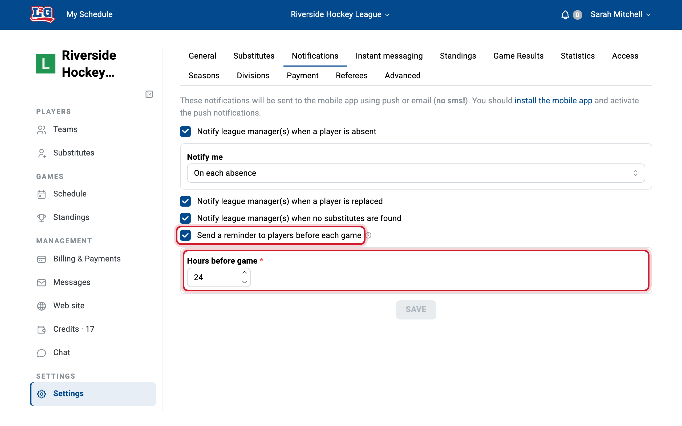Click the Standings trophy icon
The image size is (682, 426).
(42, 218)
